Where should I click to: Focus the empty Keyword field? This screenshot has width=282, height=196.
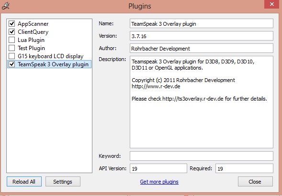coord(202,156)
